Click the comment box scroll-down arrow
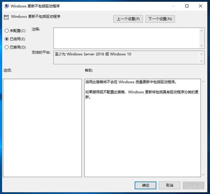Image resolution: width=210 pixels, height=194 pixels. [x=202, y=46]
